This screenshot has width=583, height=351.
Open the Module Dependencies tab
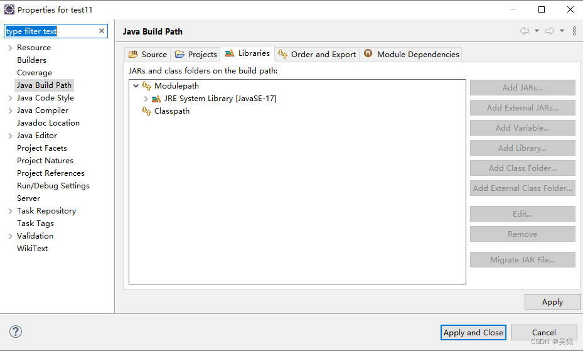click(x=411, y=54)
